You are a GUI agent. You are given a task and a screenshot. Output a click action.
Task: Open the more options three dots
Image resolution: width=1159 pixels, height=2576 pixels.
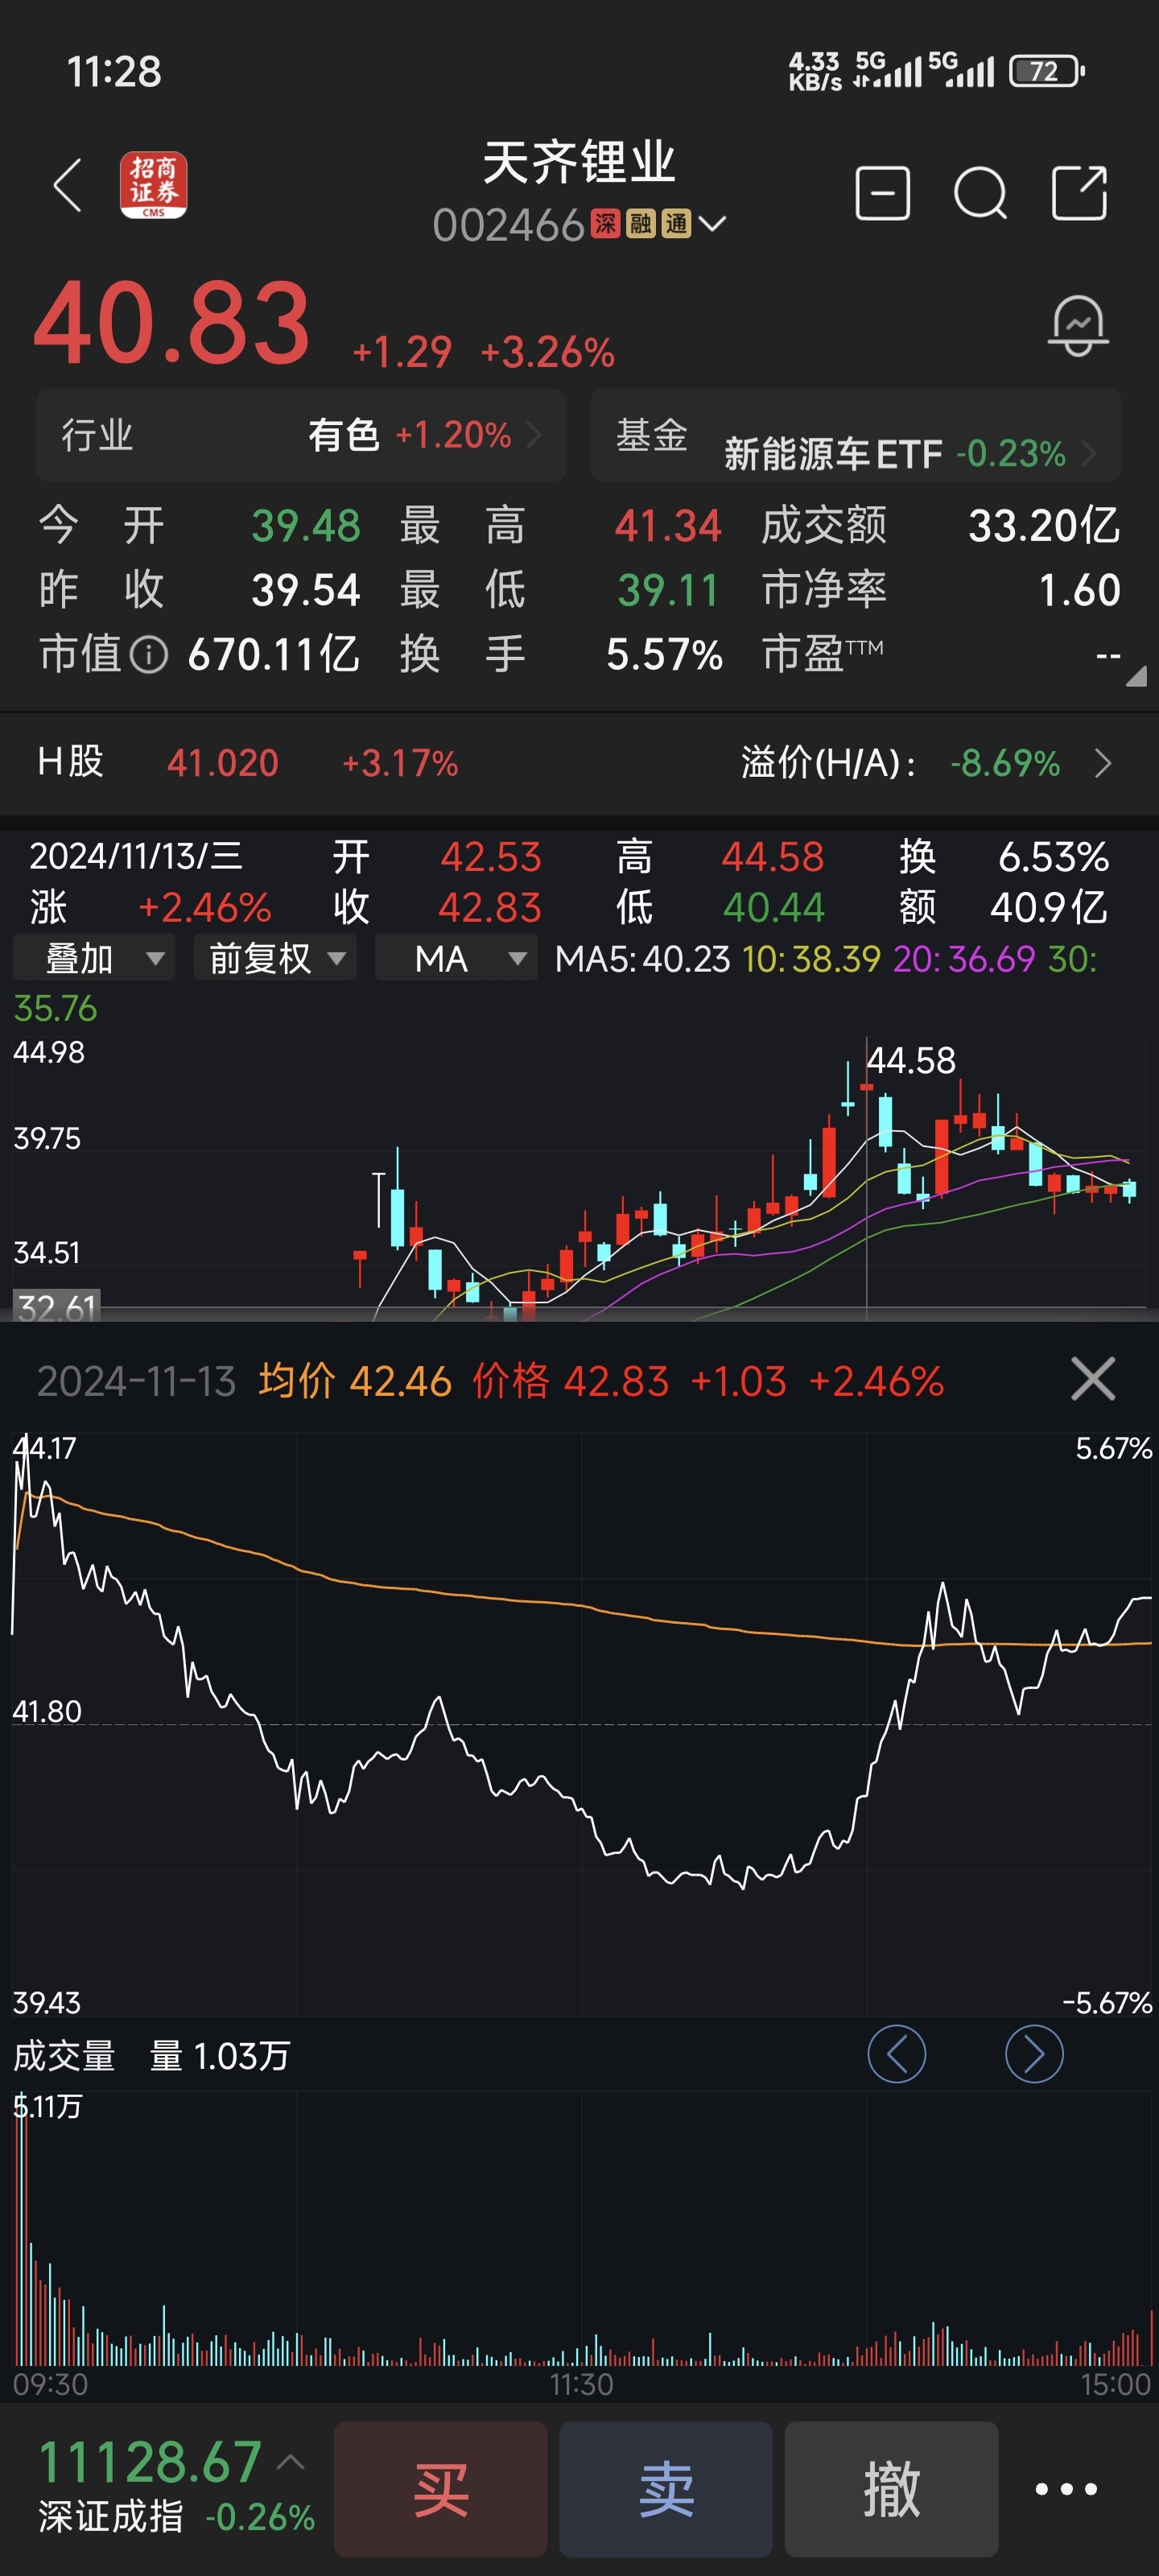coord(1066,2489)
